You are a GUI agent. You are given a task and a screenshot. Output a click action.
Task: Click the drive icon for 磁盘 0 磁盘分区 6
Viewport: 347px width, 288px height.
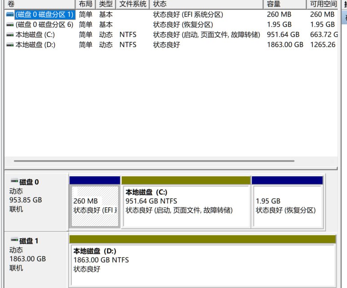pyautogui.click(x=10, y=25)
